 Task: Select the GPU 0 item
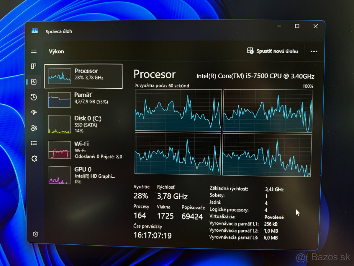click(x=83, y=175)
